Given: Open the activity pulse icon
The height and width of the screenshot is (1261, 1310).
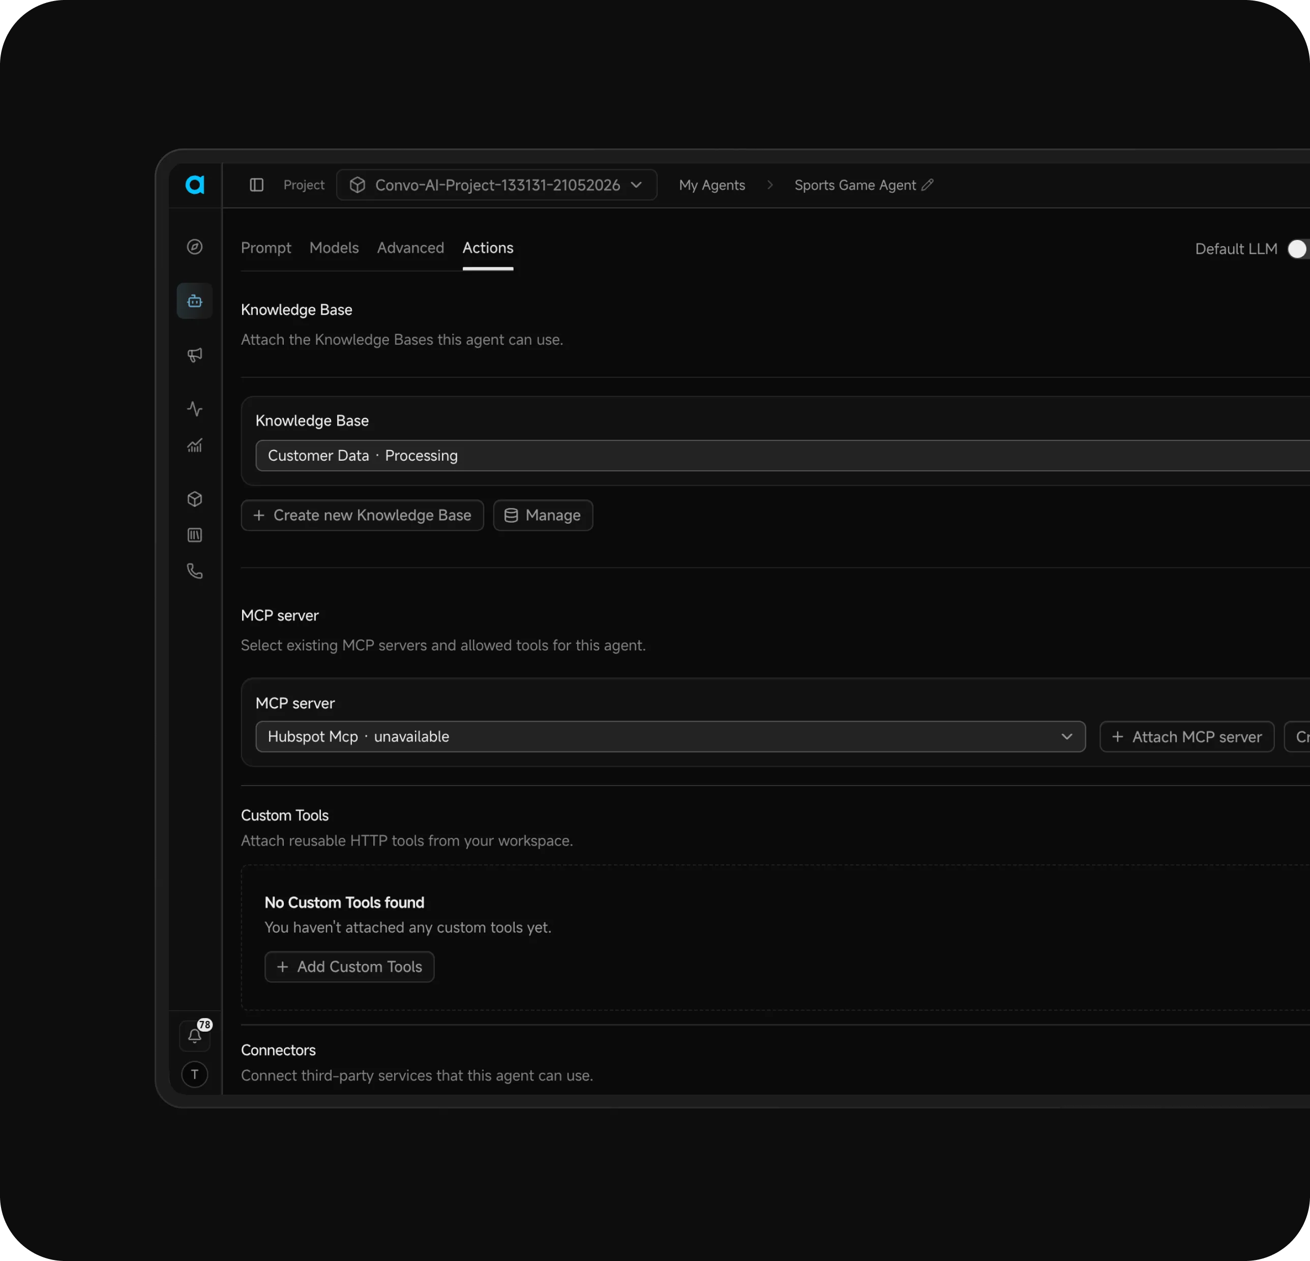Looking at the screenshot, I should tap(194, 409).
